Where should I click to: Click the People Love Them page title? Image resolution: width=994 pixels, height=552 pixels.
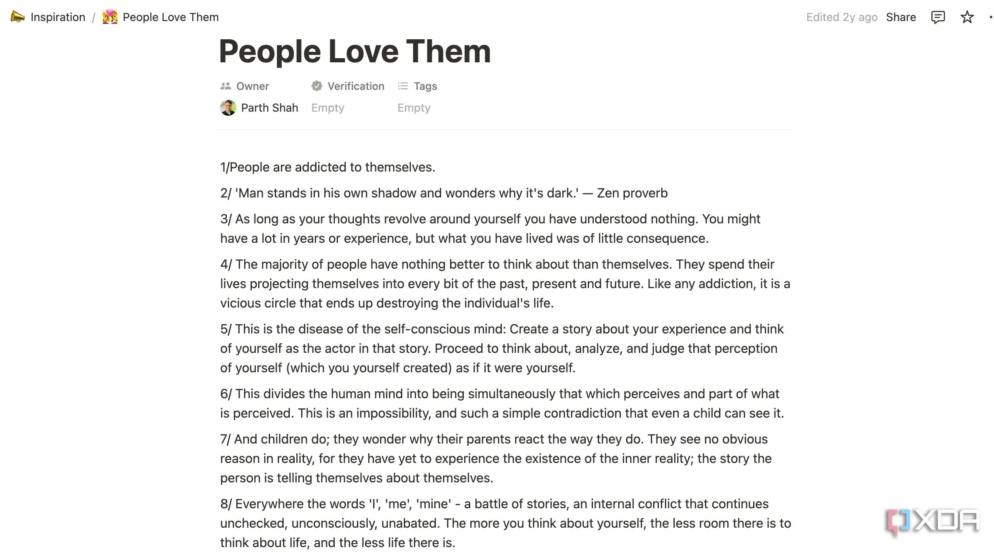355,51
